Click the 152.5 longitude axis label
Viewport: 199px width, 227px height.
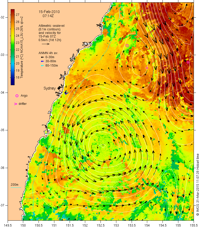coord(101,225)
